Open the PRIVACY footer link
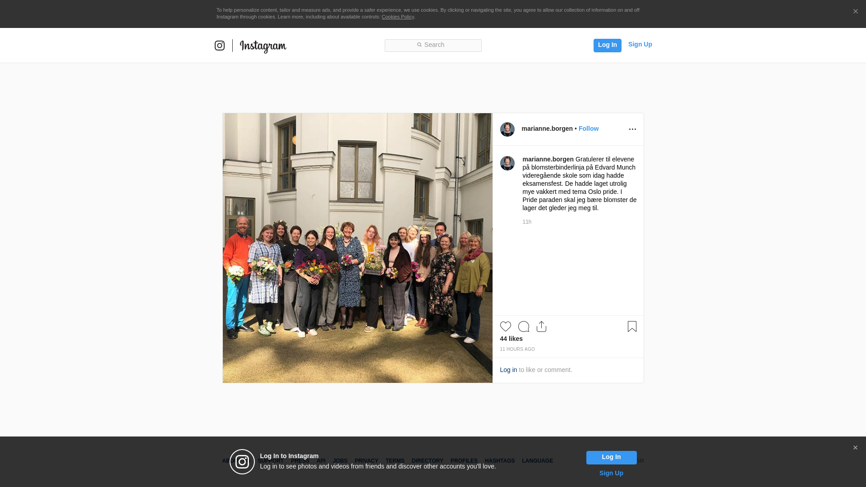The height and width of the screenshot is (487, 866). click(x=366, y=461)
